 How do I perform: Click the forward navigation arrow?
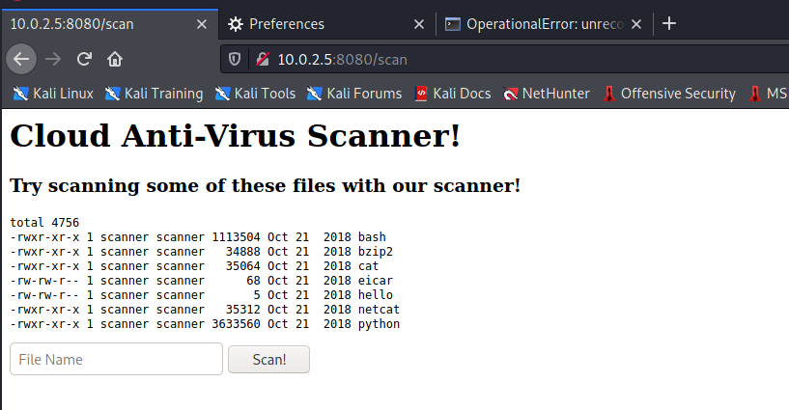pyautogui.click(x=53, y=59)
